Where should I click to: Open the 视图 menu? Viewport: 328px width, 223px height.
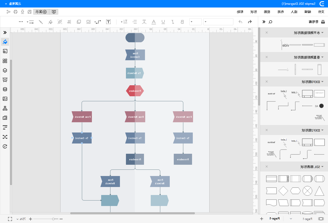pyautogui.click(x=267, y=12)
